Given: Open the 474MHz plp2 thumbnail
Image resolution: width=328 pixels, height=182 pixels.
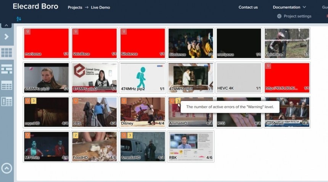Looking at the screenshot, I should pos(143,78).
